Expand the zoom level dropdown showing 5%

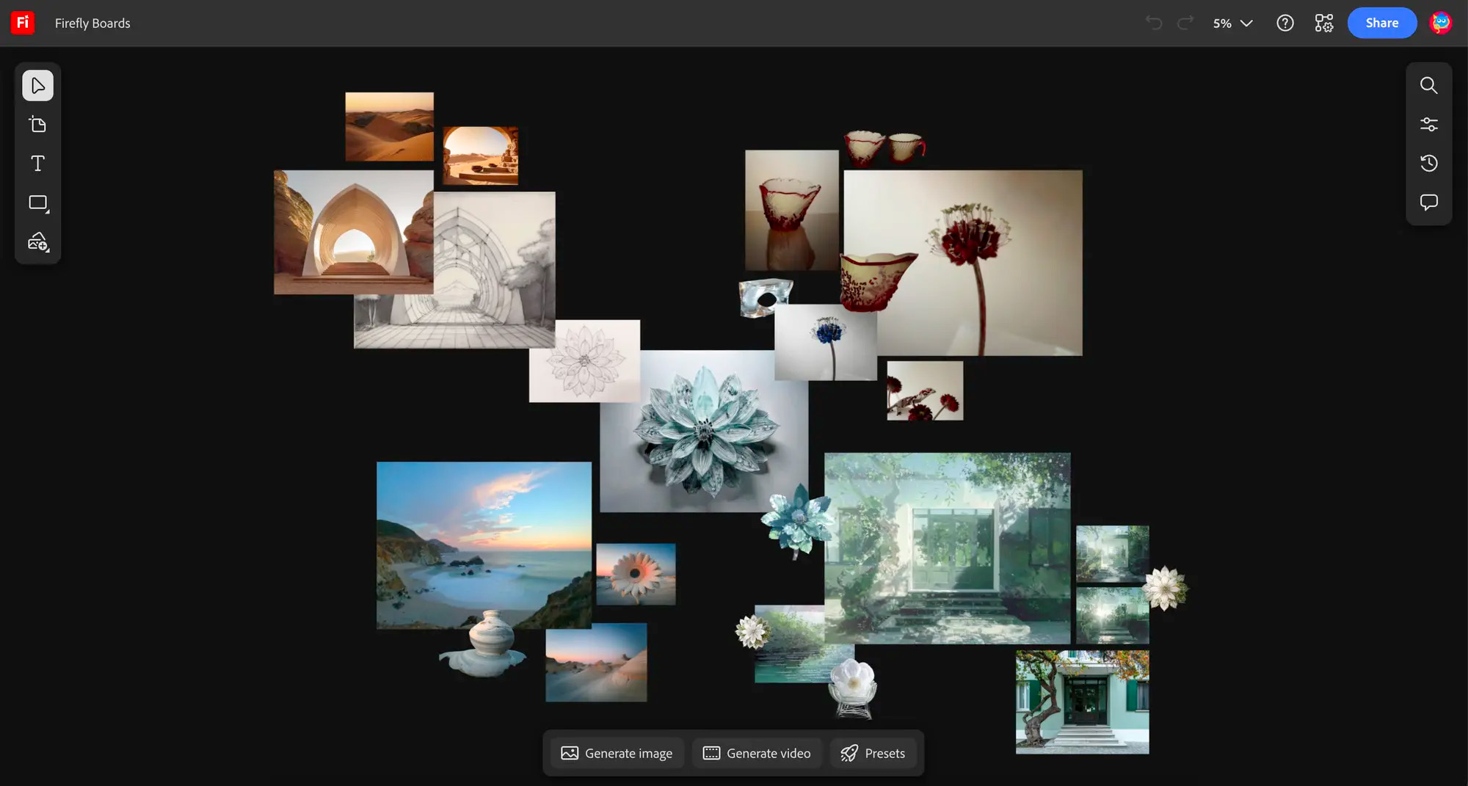tap(1246, 23)
